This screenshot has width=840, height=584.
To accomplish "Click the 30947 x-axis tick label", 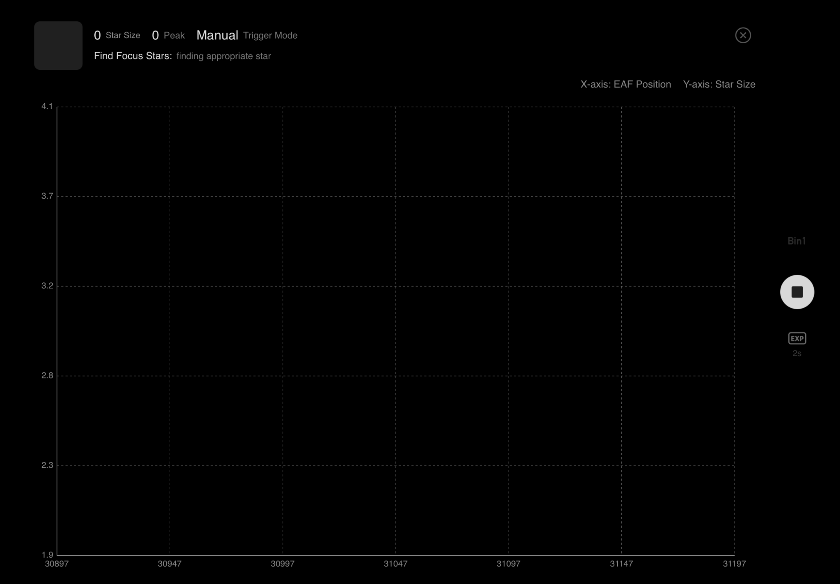I will 169,564.
